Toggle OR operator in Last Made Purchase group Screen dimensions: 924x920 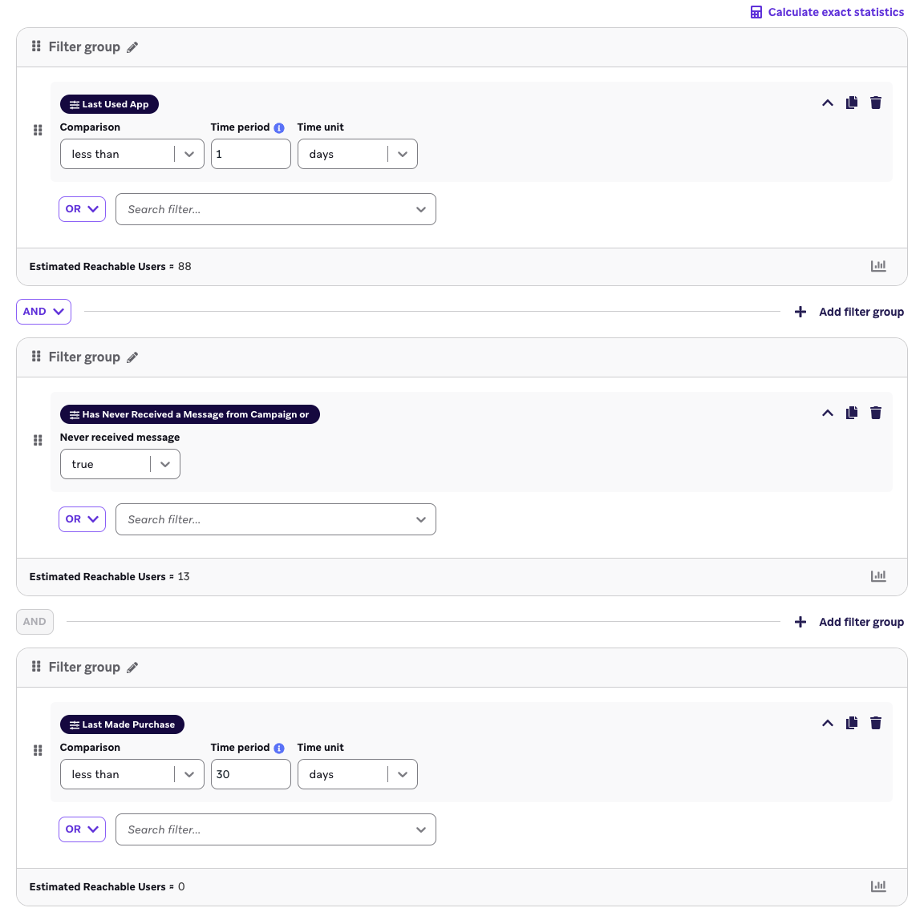coord(82,829)
